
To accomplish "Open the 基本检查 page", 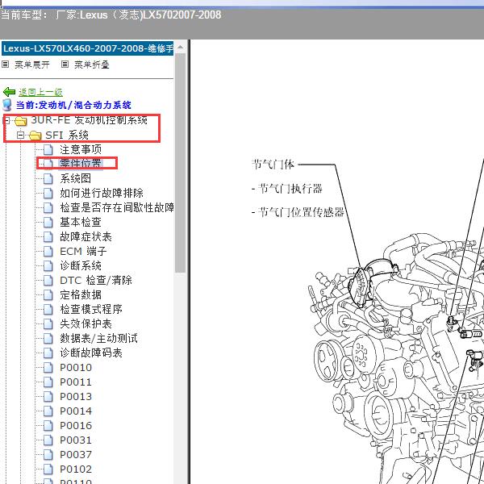I will pos(81,222).
